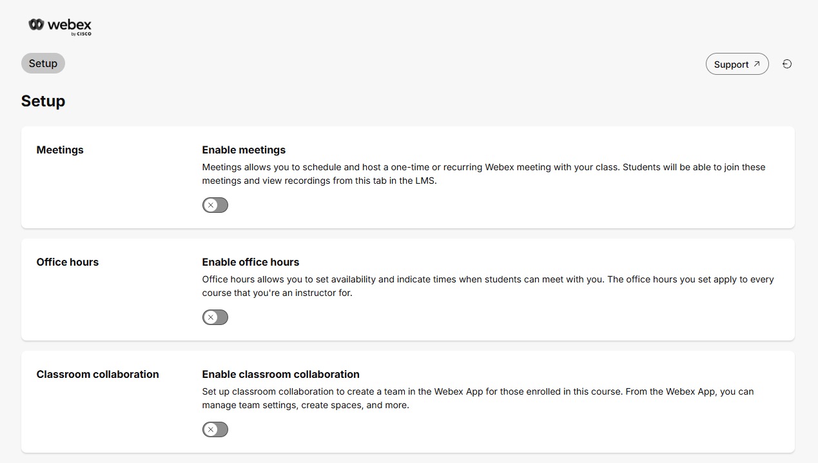Screen dimensions: 818x463
Task: Click the Office hours section label
Action: 67,262
